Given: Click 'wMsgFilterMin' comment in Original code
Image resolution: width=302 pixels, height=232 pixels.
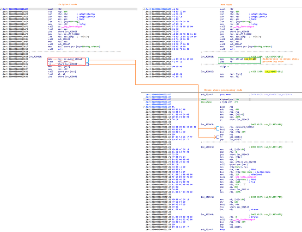Looking at the screenshot, I should [x=87, y=17].
